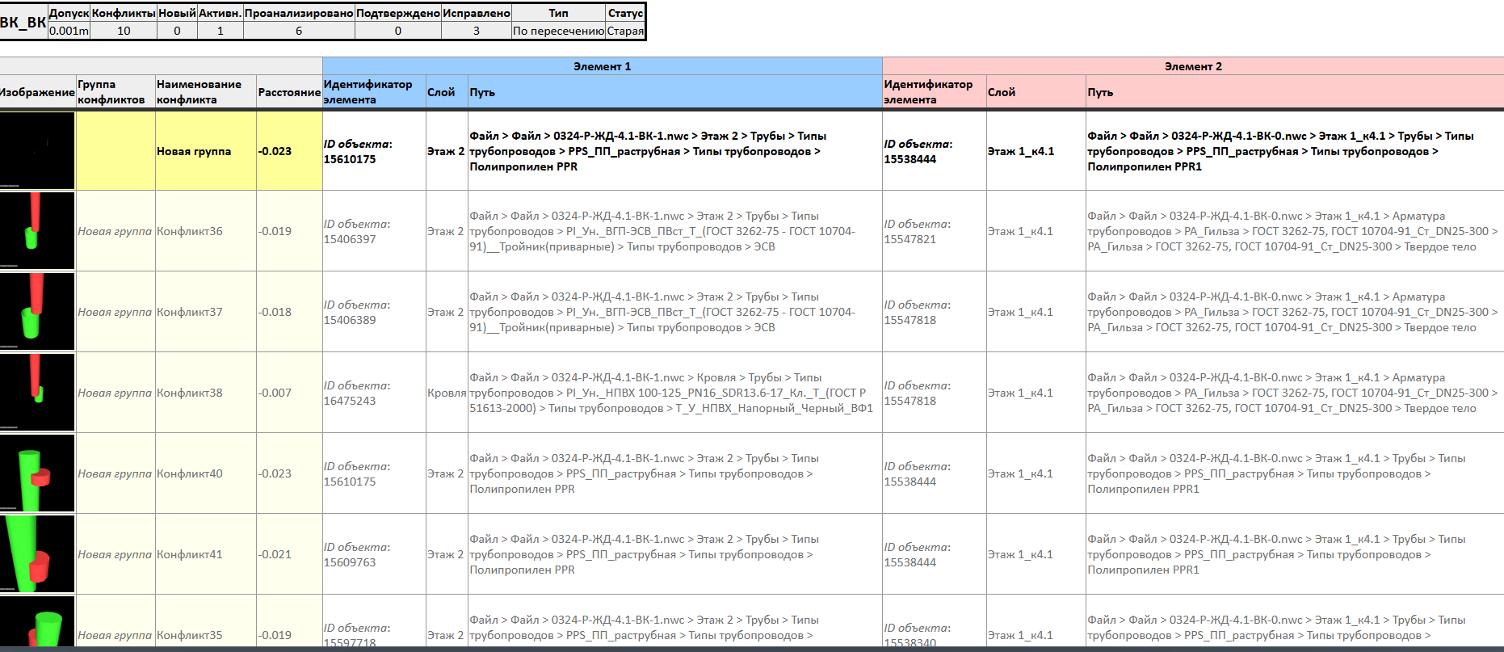
Task: Click the distance value -0.021
Action: 275,554
